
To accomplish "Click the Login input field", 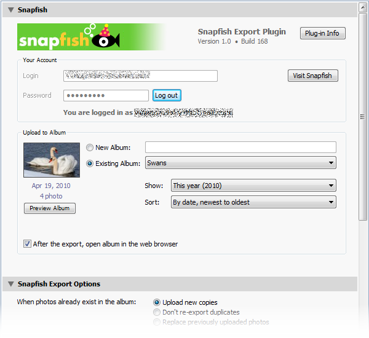I will [x=140, y=76].
